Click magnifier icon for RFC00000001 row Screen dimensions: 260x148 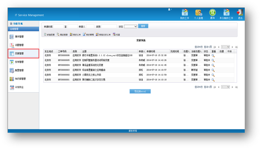(x=213, y=80)
